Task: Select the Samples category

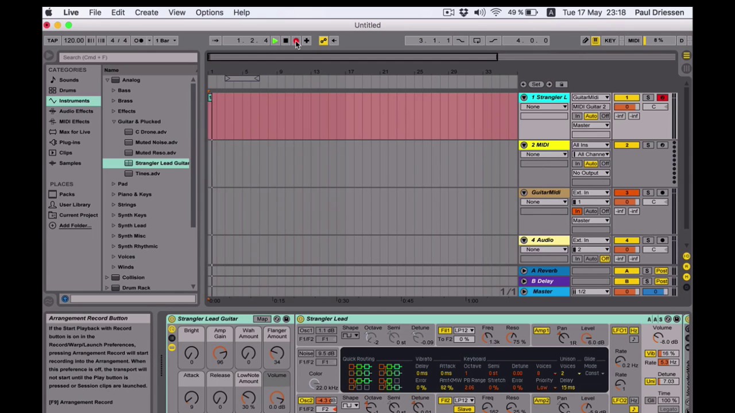Action: [70, 163]
